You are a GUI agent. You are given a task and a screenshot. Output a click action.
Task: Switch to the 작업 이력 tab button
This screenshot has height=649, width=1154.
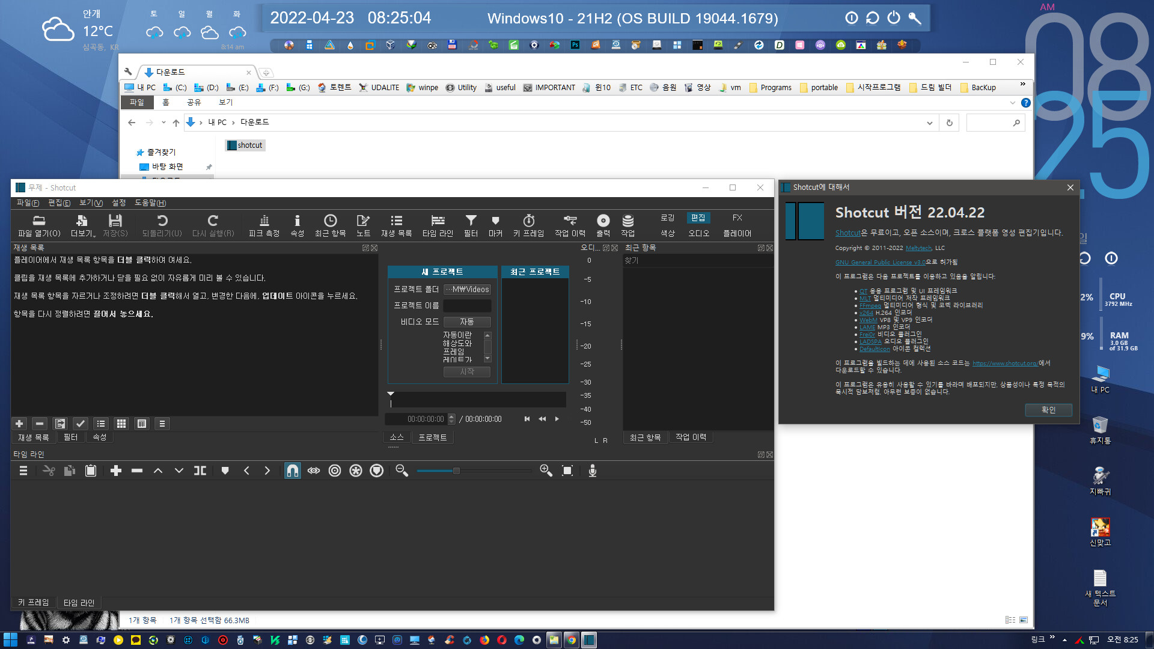coord(691,437)
